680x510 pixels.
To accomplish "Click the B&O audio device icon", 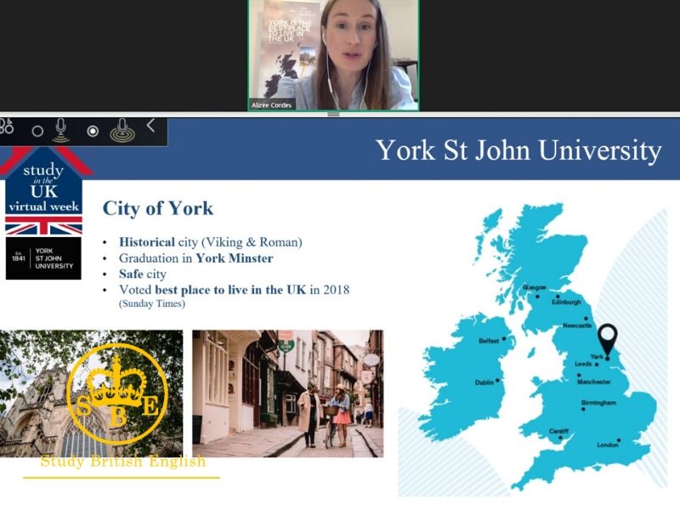I will pos(7,127).
